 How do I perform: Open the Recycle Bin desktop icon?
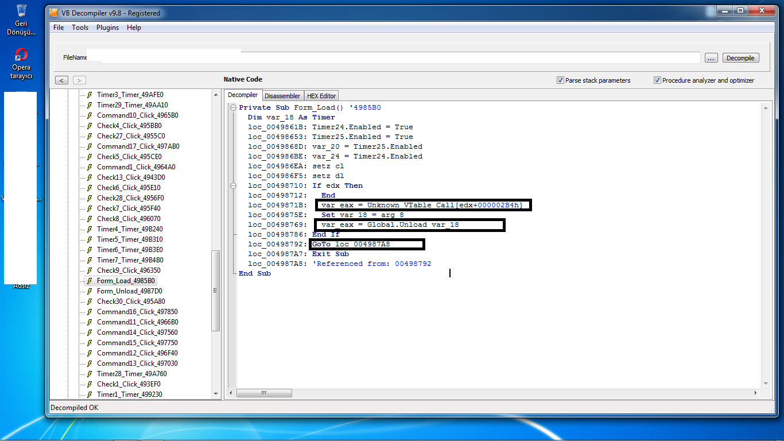click(x=21, y=20)
